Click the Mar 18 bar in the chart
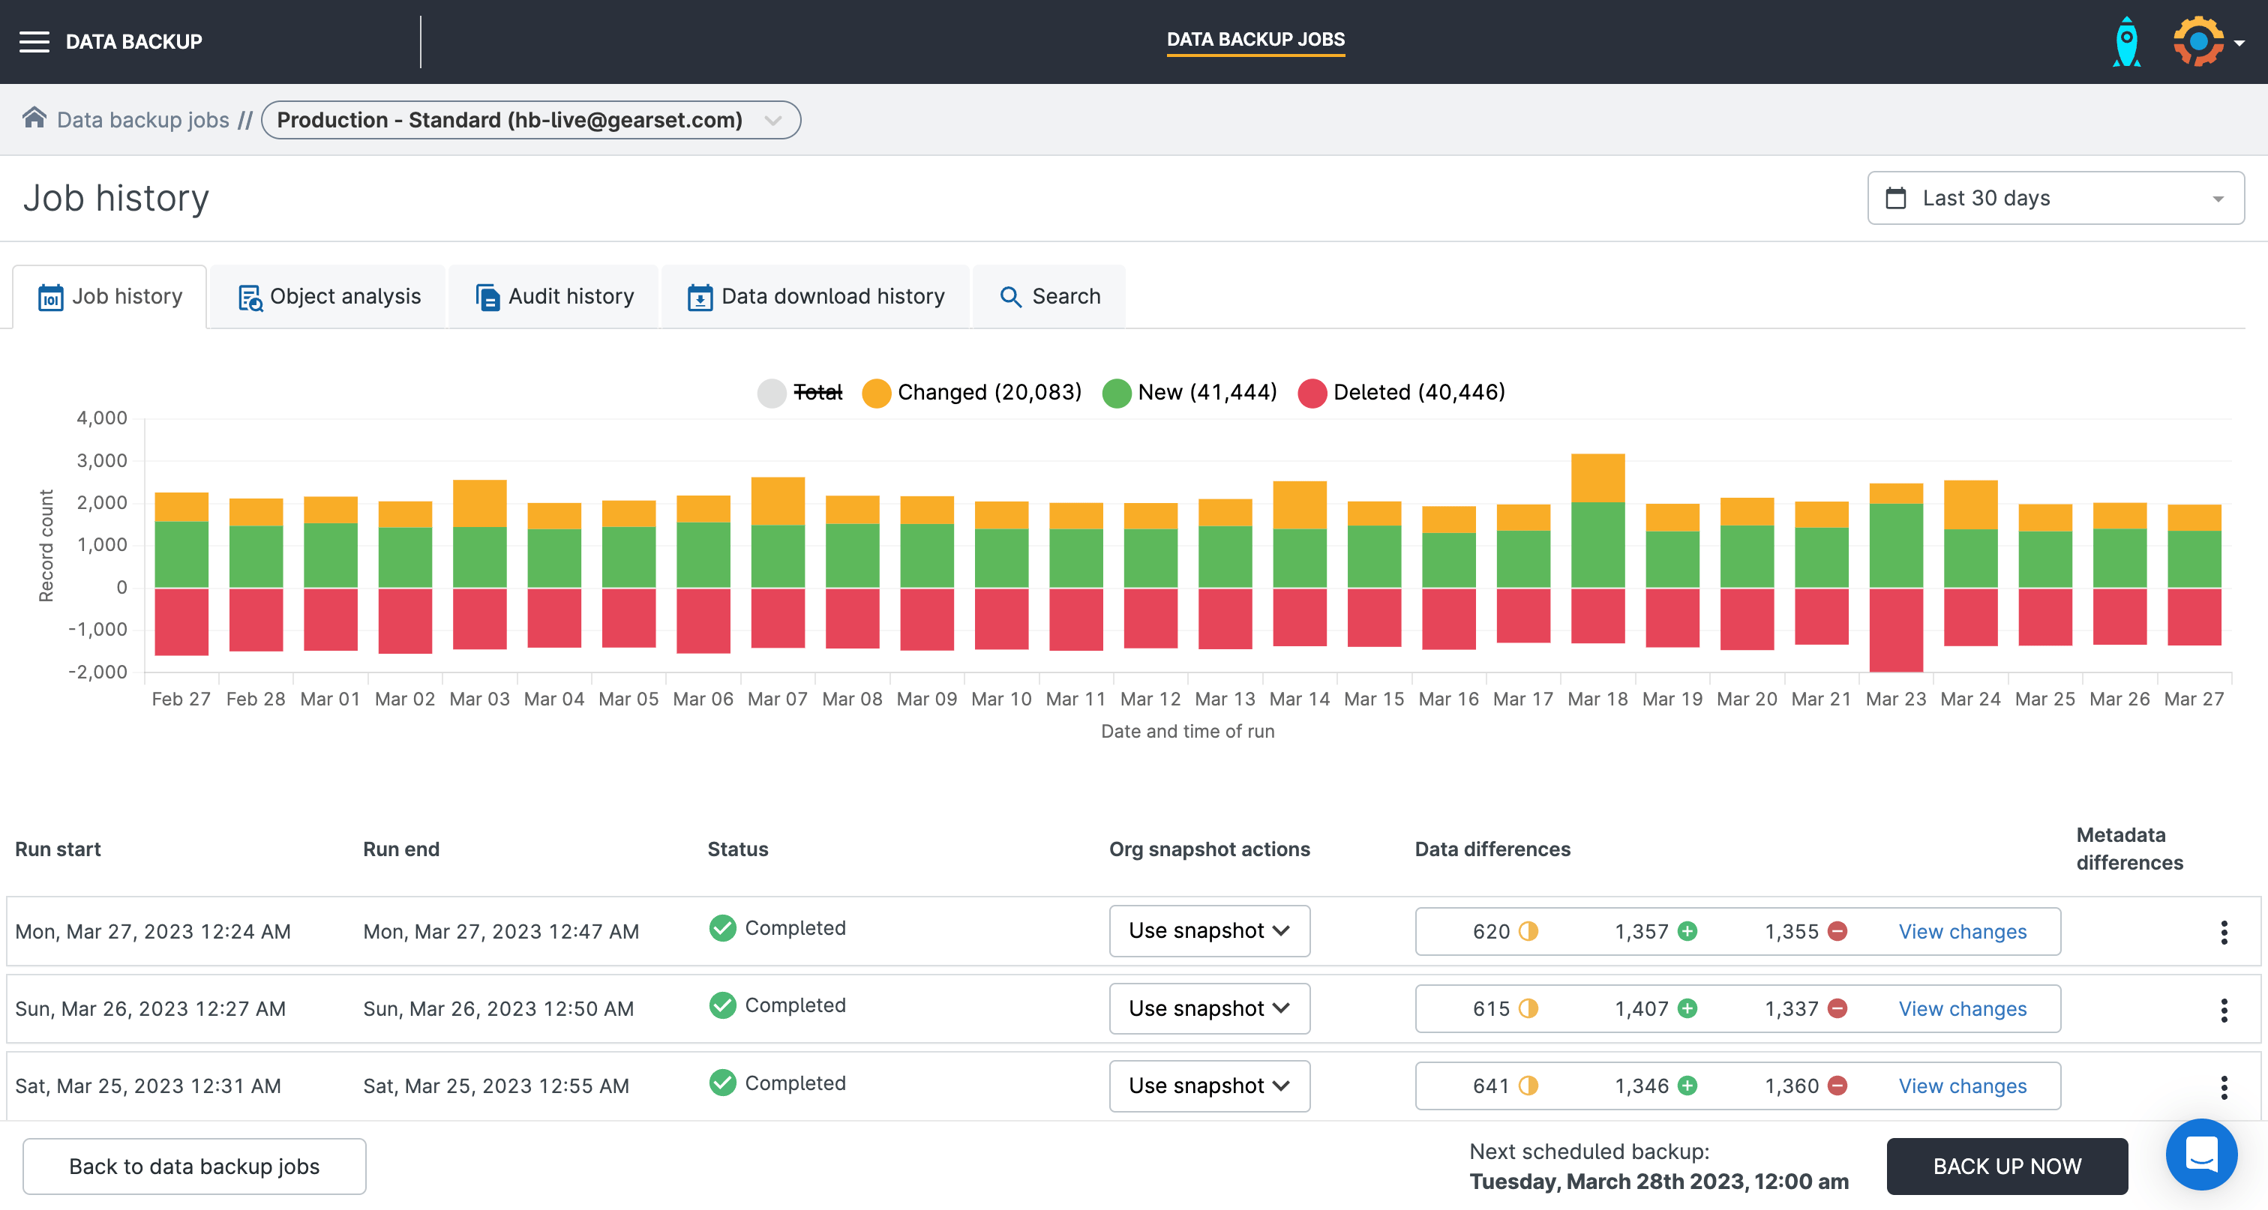The height and width of the screenshot is (1210, 2268). coord(1597,546)
